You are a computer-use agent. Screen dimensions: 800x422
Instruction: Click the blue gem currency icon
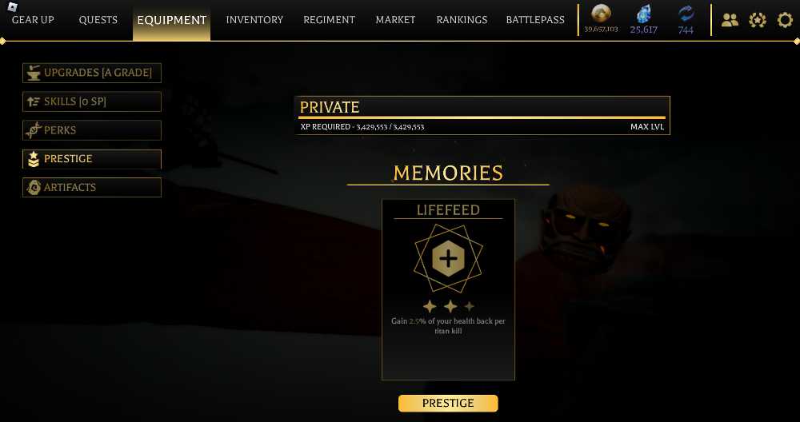[x=644, y=14]
